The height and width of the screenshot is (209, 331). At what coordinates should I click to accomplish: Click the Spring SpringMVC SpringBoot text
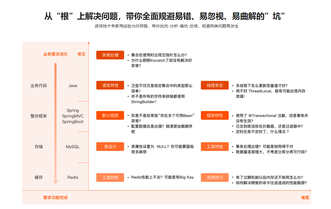(72, 116)
